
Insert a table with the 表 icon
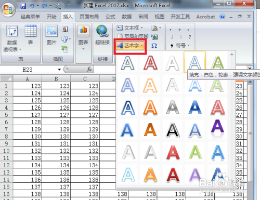pyautogui.click(x=30, y=35)
